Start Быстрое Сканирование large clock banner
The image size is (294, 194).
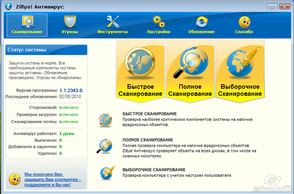point(140,71)
